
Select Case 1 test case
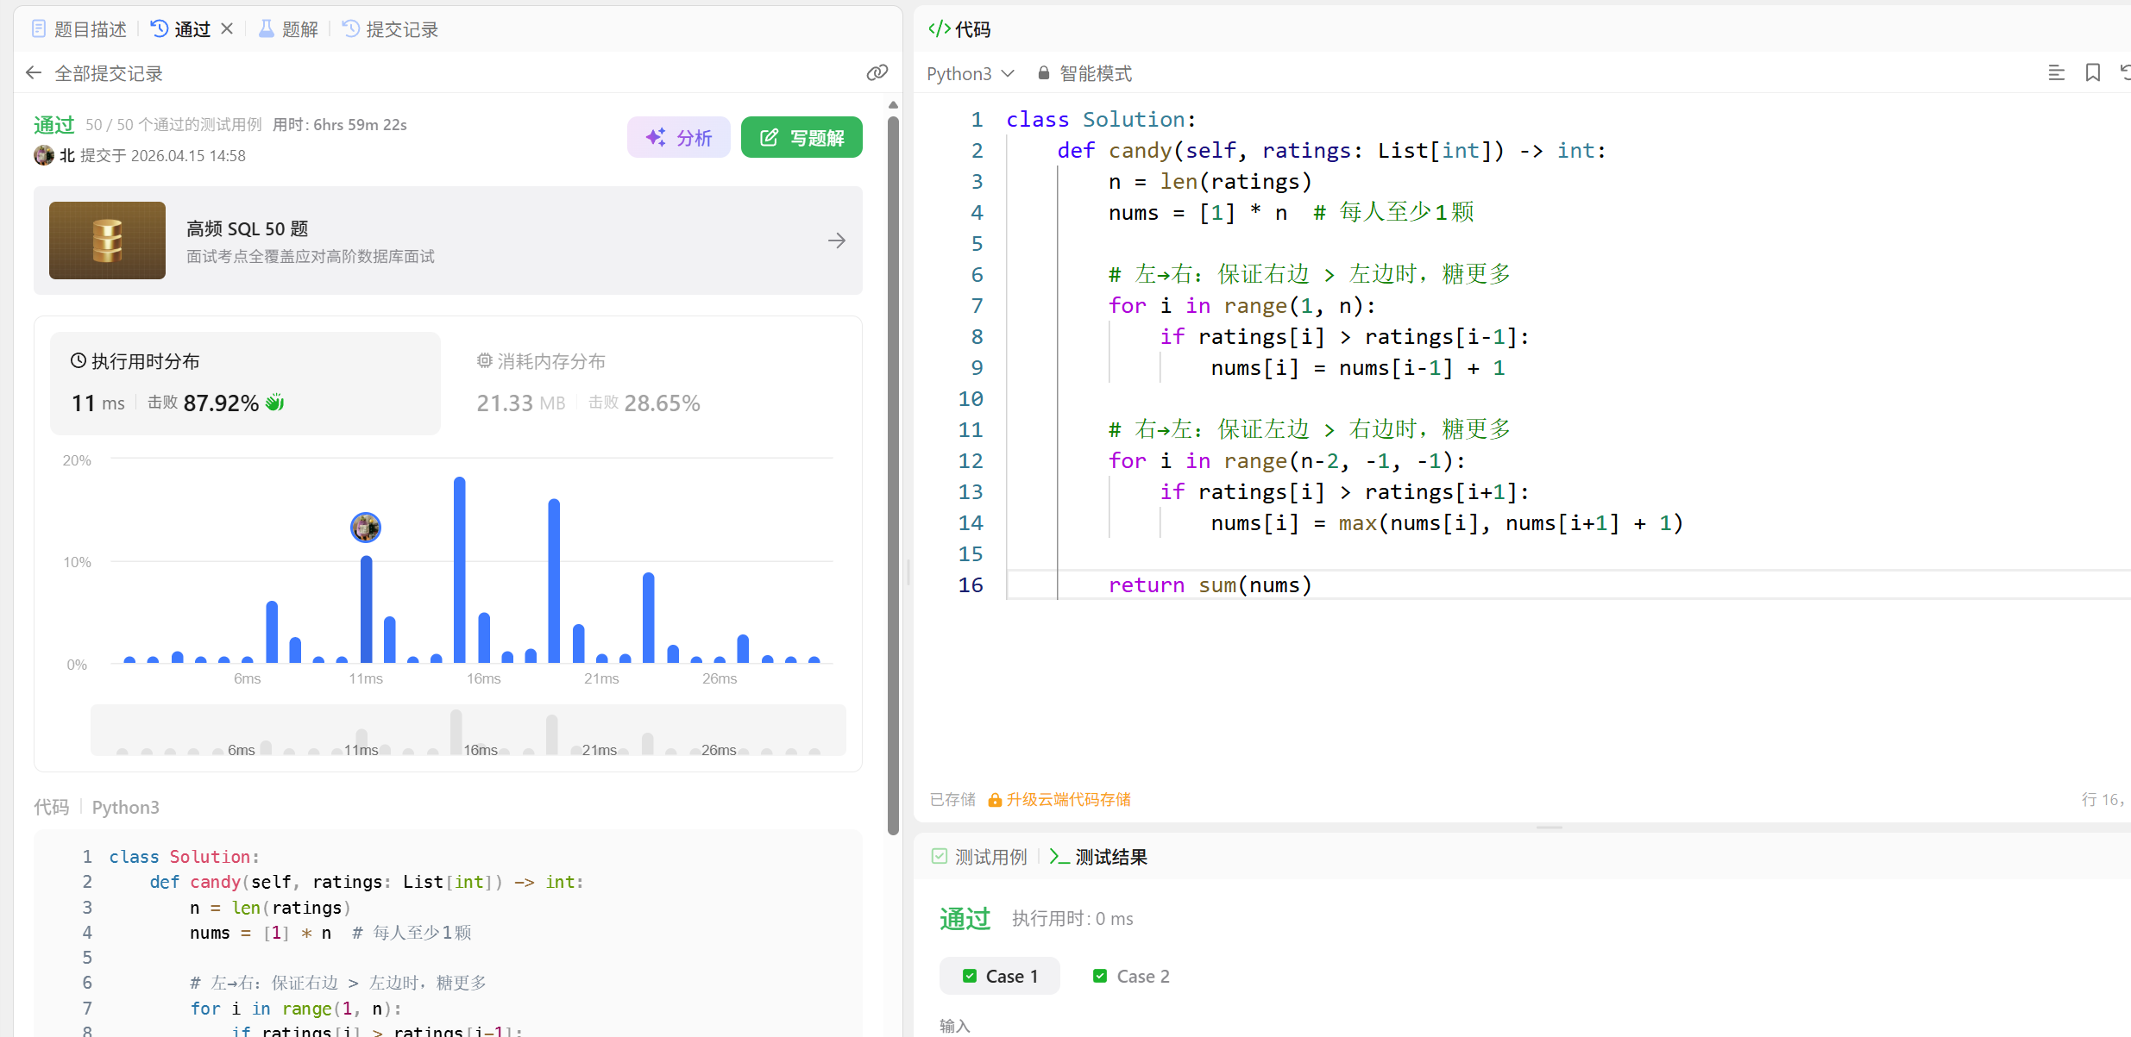pos(1000,976)
